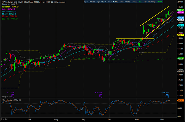Select the 18 day moving average label

coord(9,11)
